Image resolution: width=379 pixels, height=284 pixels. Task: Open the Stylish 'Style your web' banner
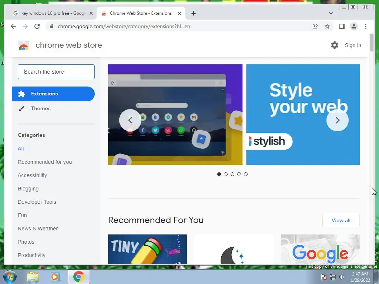click(x=303, y=115)
